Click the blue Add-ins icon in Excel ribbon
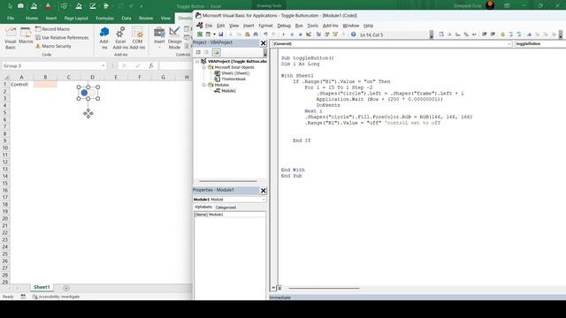Viewport: 566px width, 318px height. tap(104, 38)
